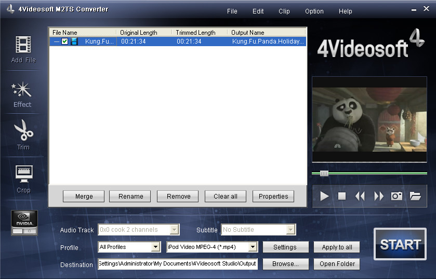
Task: Skip ahead with the fast forward button
Action: (x=379, y=196)
